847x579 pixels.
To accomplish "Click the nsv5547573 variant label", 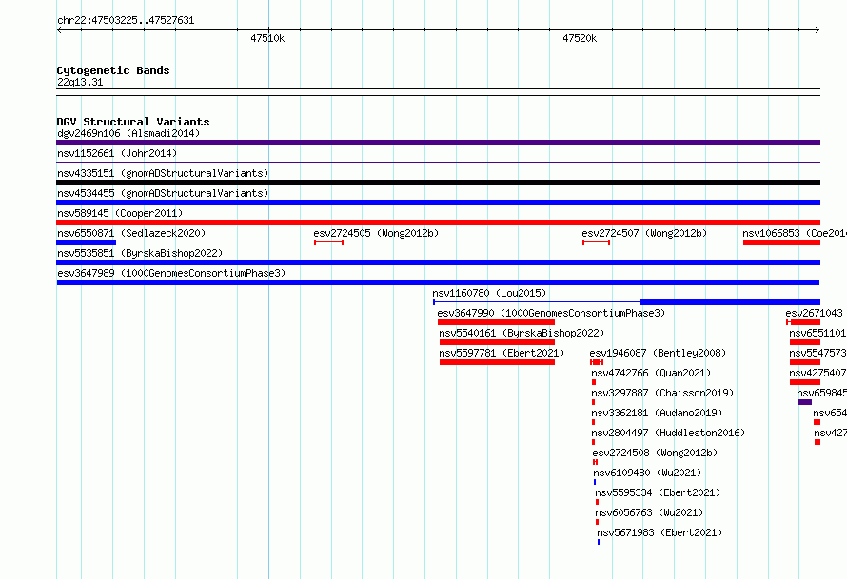I will click(817, 353).
